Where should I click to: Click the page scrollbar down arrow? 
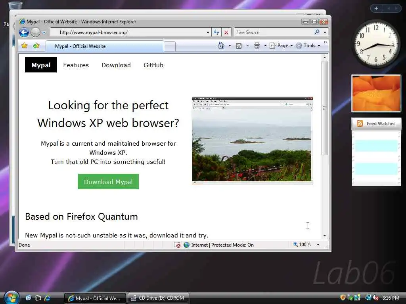(x=325, y=236)
